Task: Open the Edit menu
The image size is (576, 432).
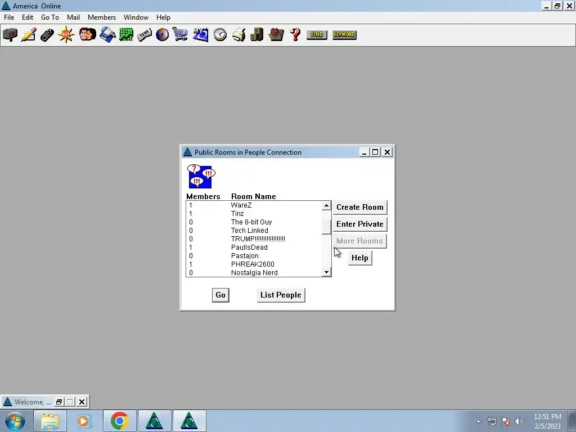Action: (x=28, y=17)
